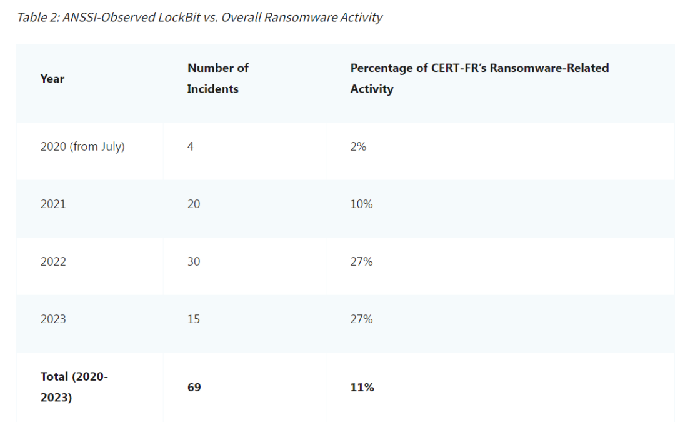Select the 2023 year cell
The image size is (675, 422).
click(53, 319)
